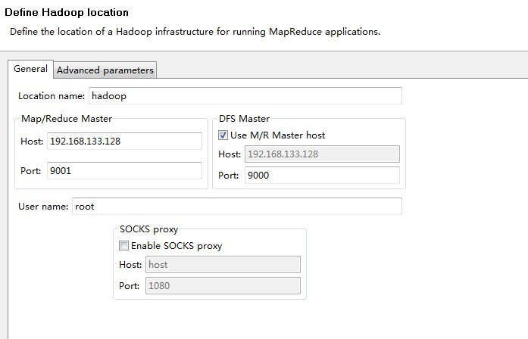
Task: Focus the User name field containing root
Action: click(x=236, y=206)
